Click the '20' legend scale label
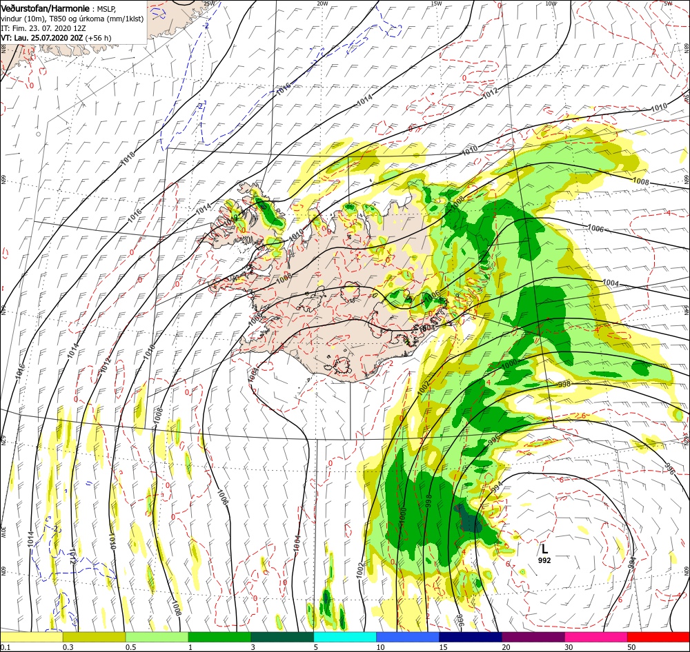Screen dimensions: 690x652 tap(506, 647)
